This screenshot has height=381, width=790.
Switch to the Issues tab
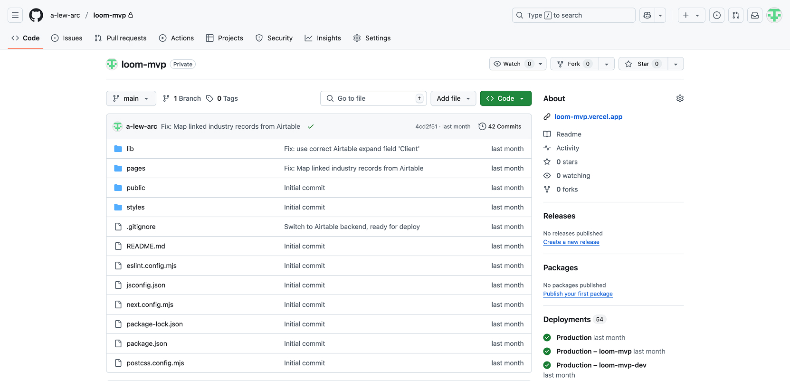tap(67, 38)
